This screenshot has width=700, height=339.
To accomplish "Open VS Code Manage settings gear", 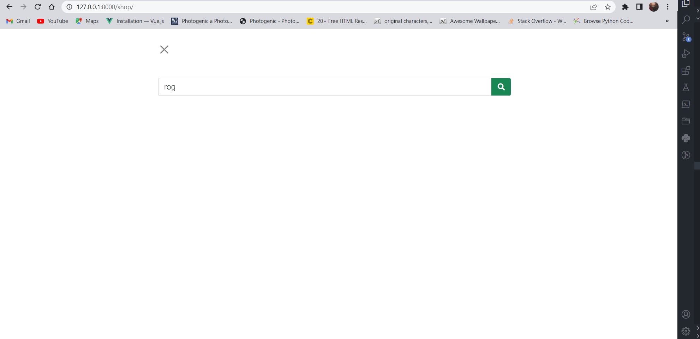I will [686, 331].
